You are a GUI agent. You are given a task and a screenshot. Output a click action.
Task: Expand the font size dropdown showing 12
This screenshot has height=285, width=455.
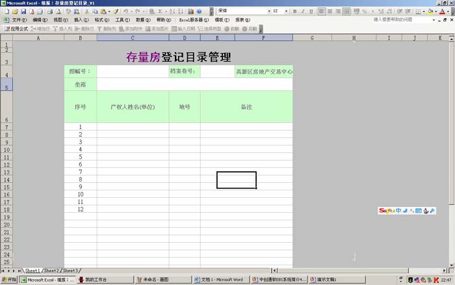tap(286, 12)
